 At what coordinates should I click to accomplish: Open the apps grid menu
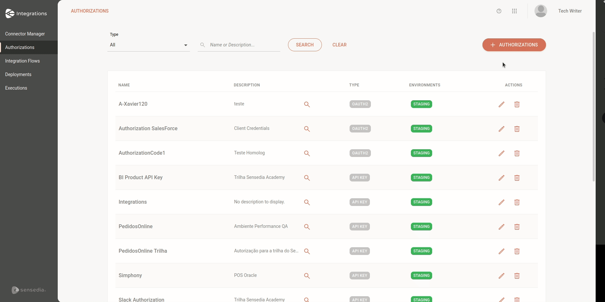pos(514,11)
